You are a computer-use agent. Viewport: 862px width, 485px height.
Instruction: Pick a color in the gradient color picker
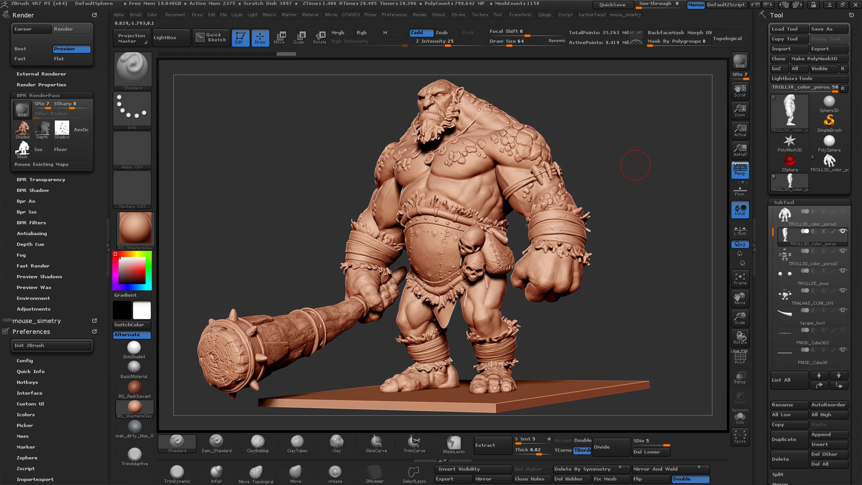pos(132,271)
